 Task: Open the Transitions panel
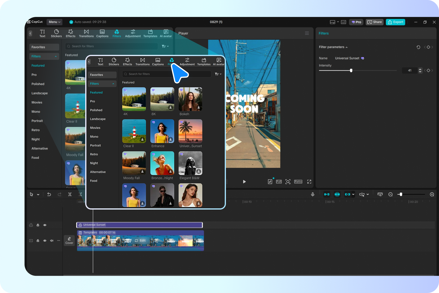click(142, 62)
